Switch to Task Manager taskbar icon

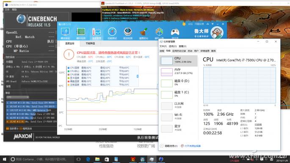tap(152, 159)
